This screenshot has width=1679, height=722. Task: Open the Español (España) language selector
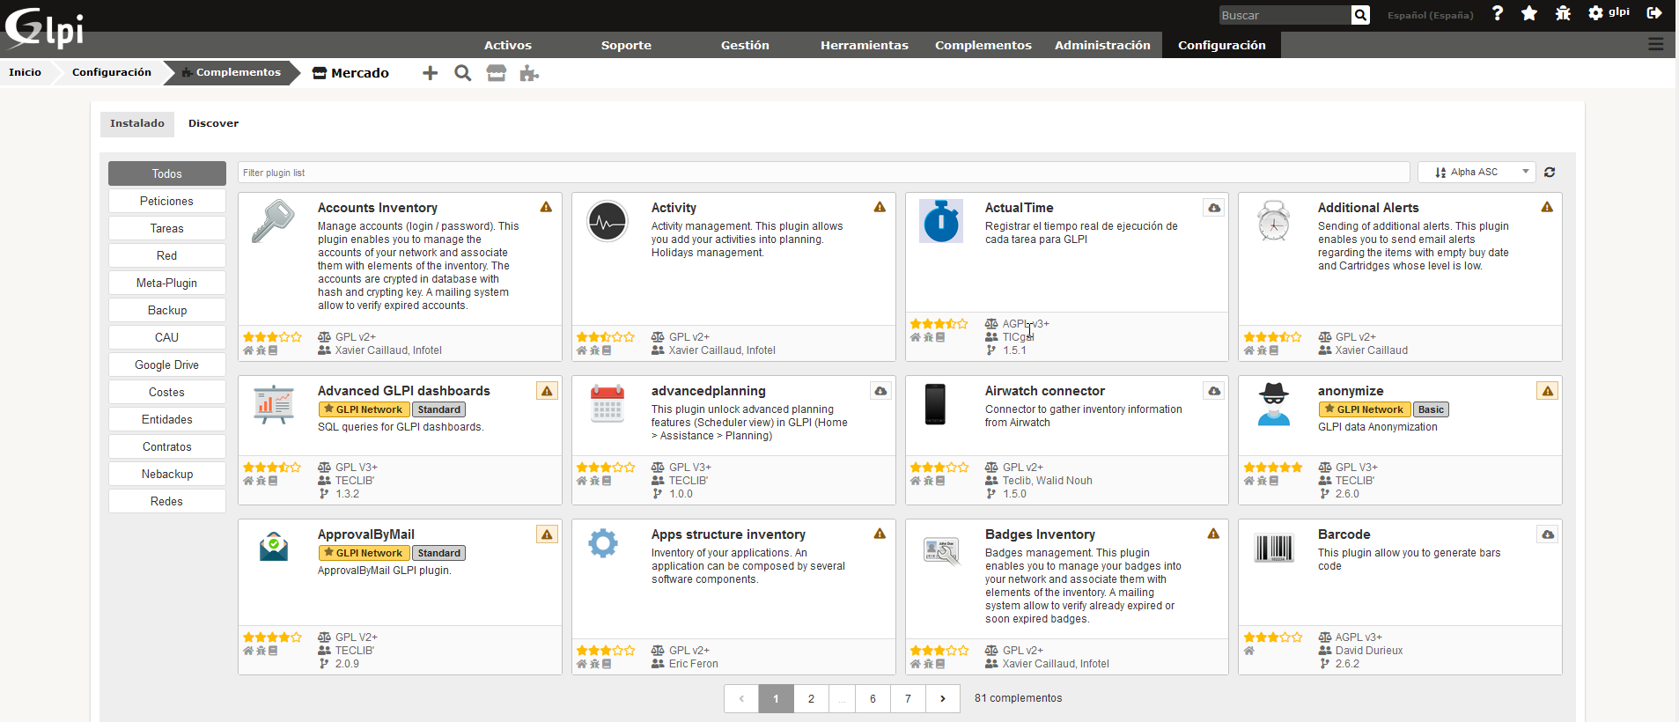coord(1430,15)
